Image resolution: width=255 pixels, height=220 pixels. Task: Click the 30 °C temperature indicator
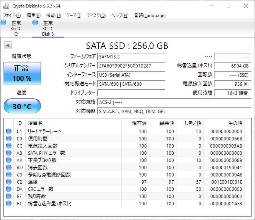point(22,106)
